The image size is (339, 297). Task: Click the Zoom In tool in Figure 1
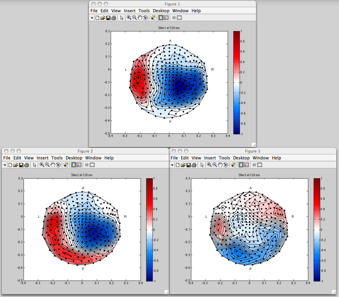point(129,18)
